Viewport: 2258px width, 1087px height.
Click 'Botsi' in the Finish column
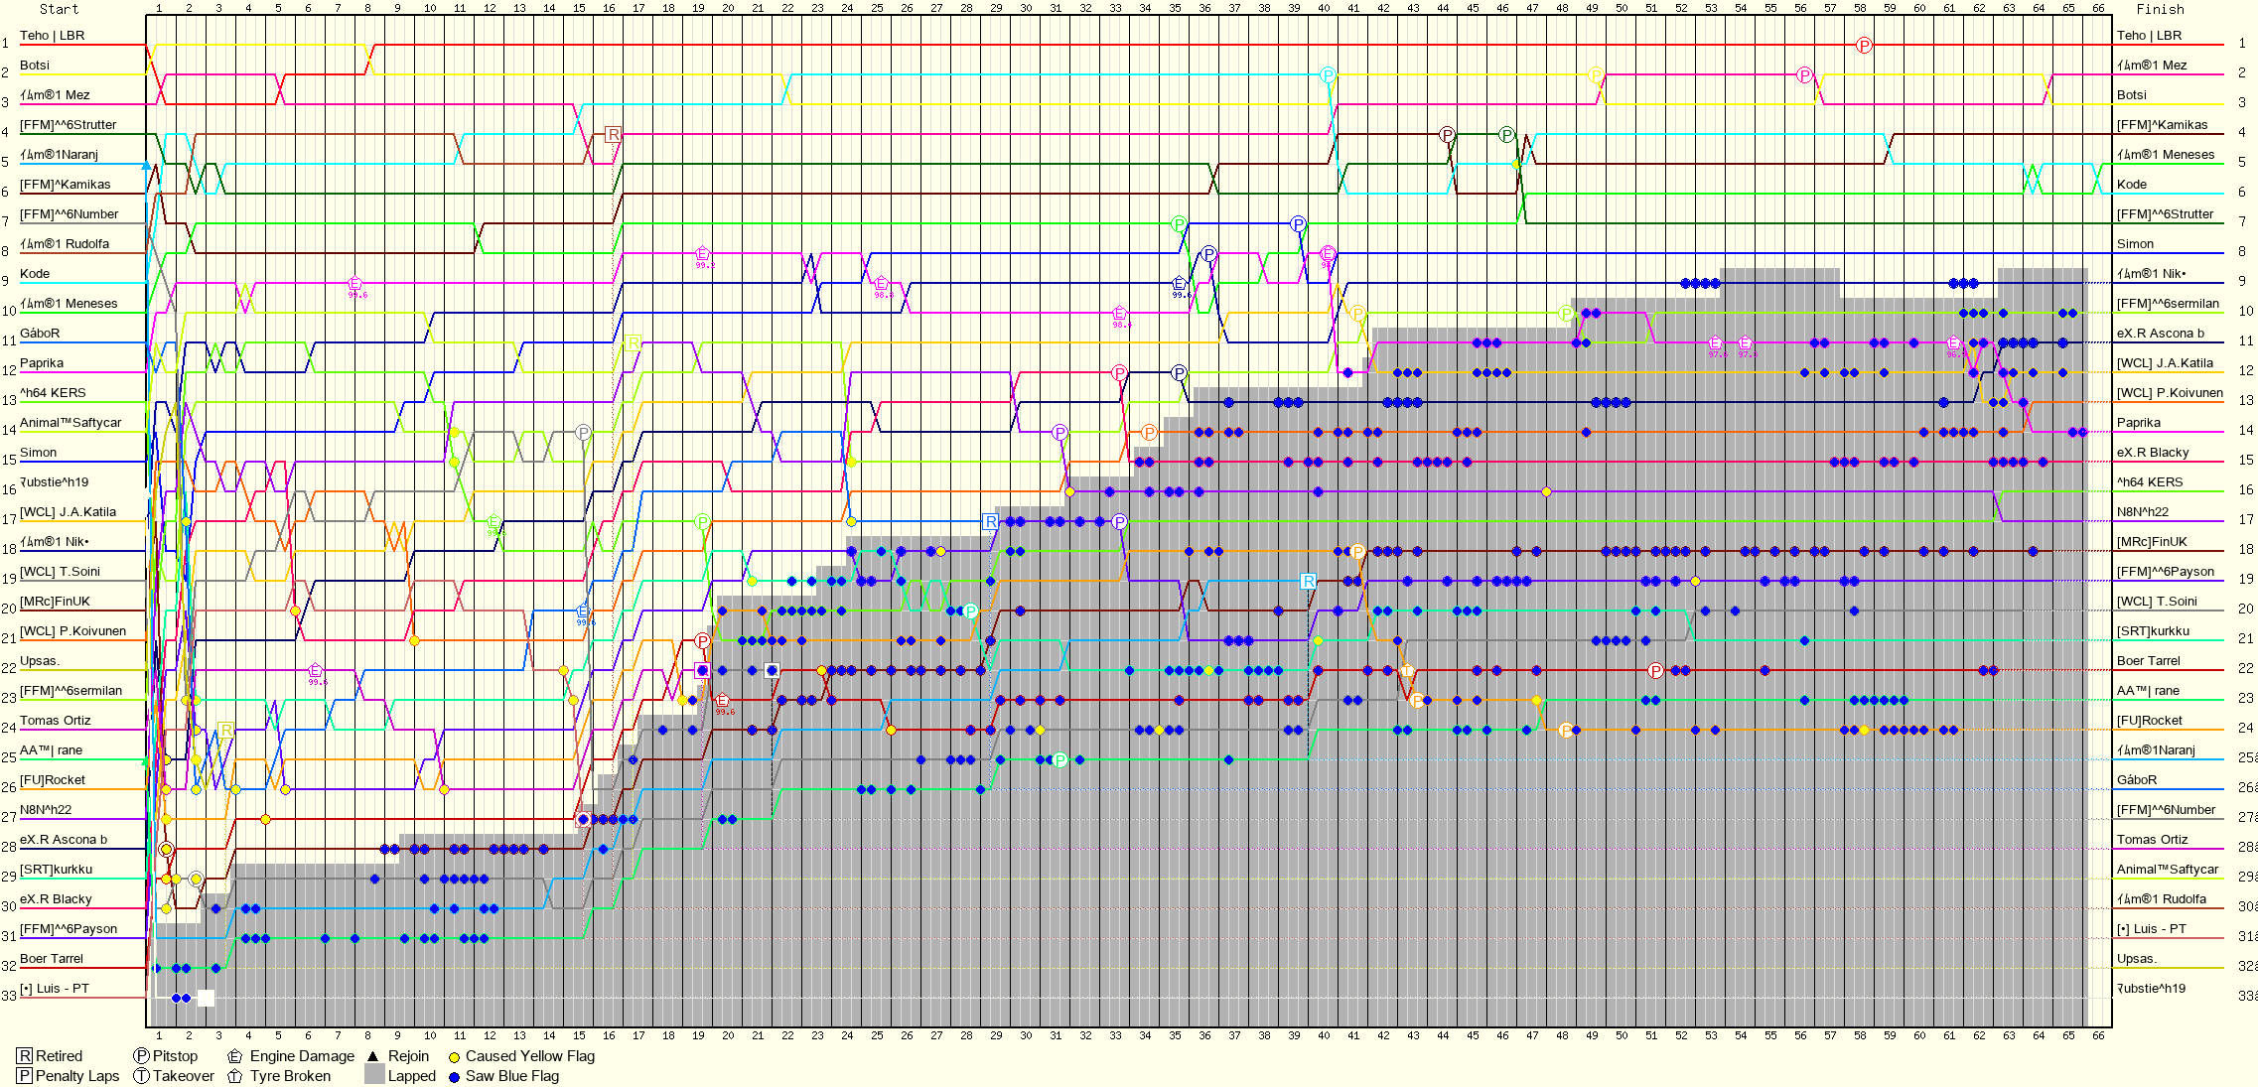tap(2132, 95)
